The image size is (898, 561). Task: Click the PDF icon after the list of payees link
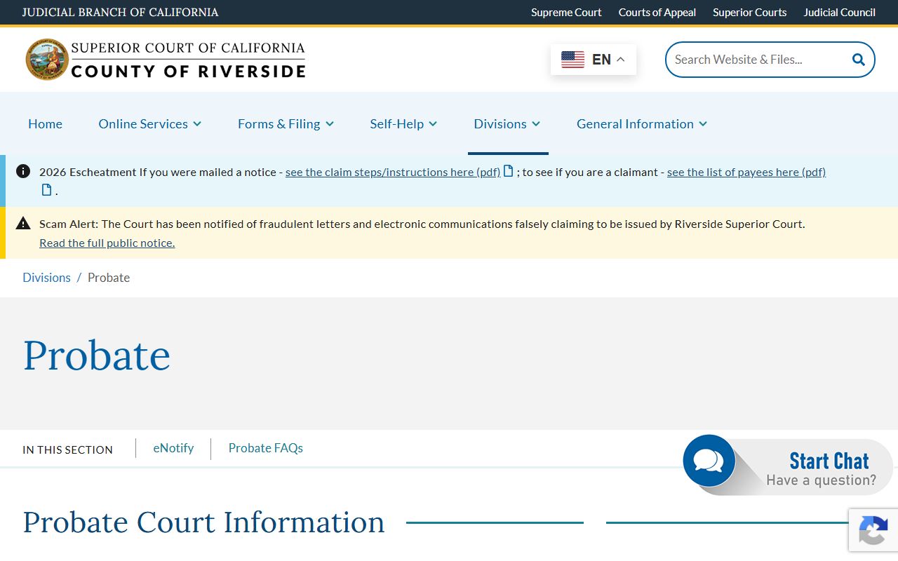click(47, 190)
